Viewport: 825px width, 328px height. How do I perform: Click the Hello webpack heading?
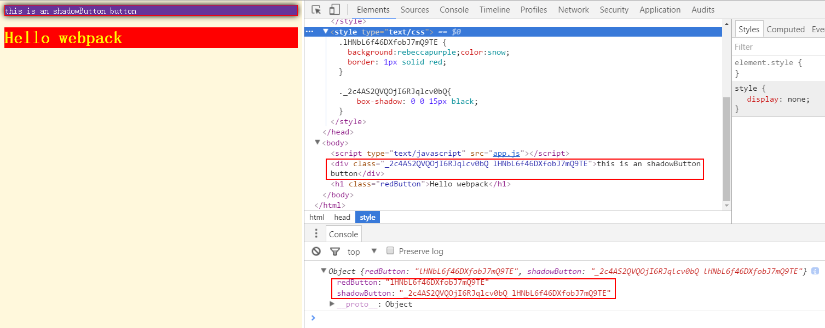pos(151,38)
